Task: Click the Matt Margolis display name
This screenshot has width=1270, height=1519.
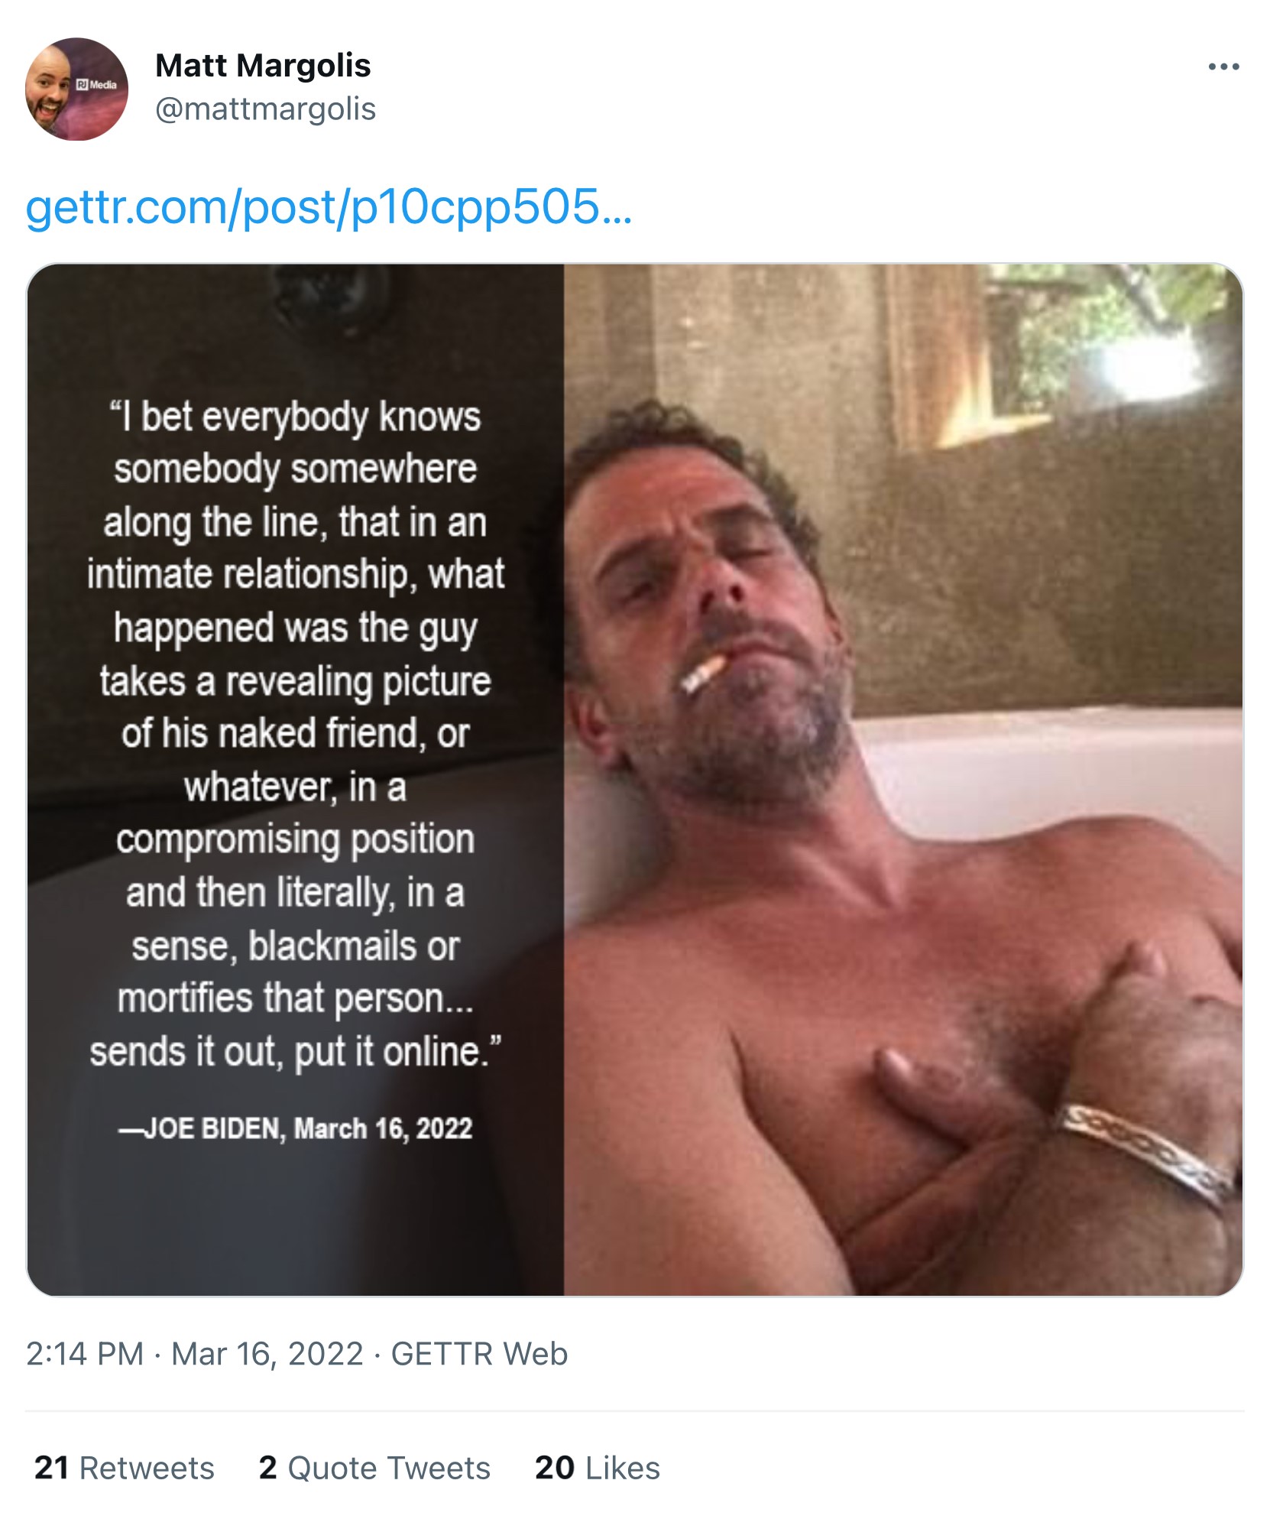Action: [x=263, y=66]
